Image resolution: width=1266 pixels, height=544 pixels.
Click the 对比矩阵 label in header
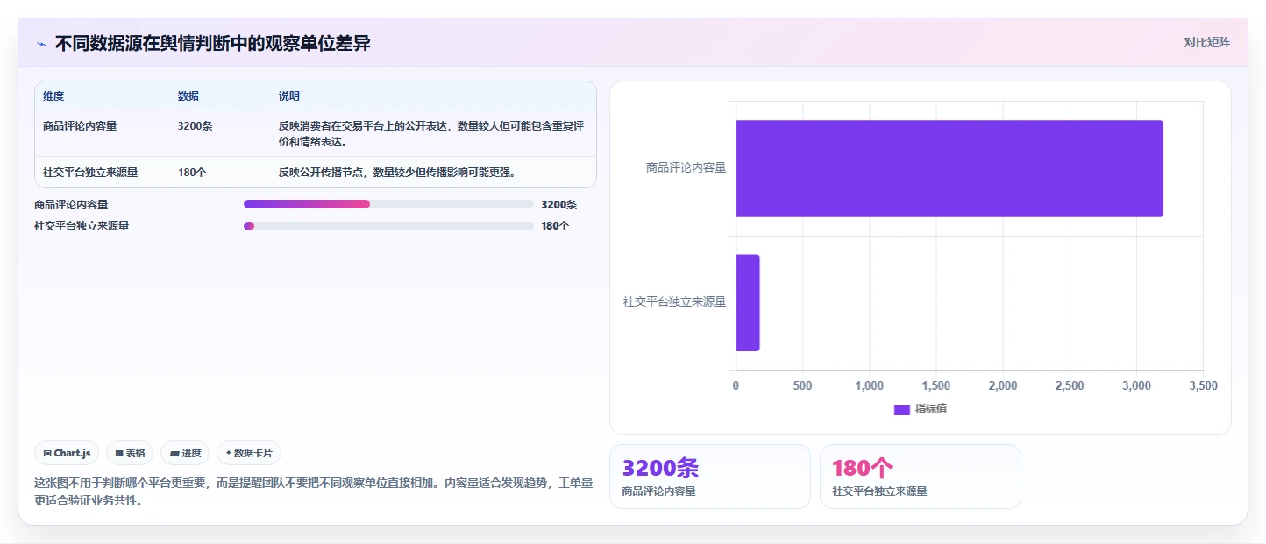[1206, 42]
